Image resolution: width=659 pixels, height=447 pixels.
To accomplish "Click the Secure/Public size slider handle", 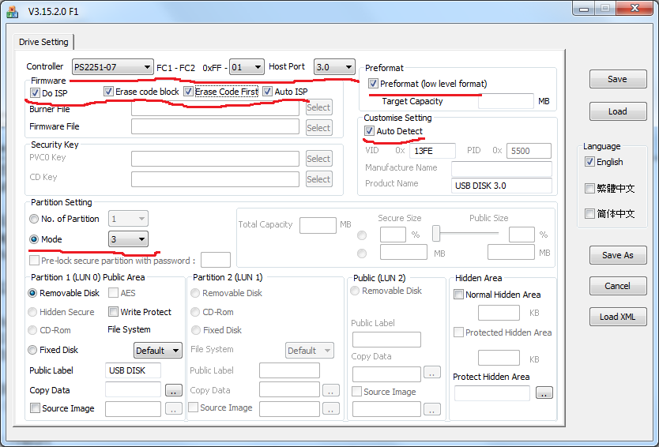I will [436, 233].
